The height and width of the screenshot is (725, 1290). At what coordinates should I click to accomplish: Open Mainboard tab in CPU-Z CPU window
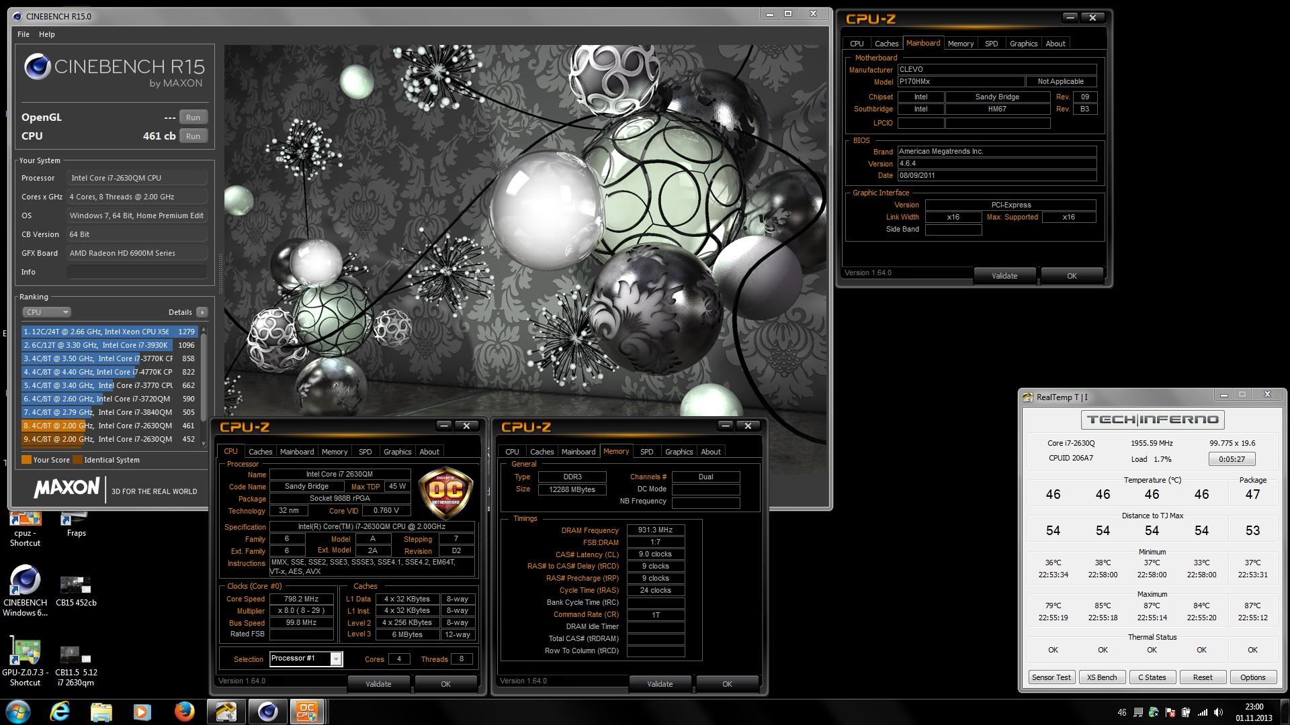297,452
